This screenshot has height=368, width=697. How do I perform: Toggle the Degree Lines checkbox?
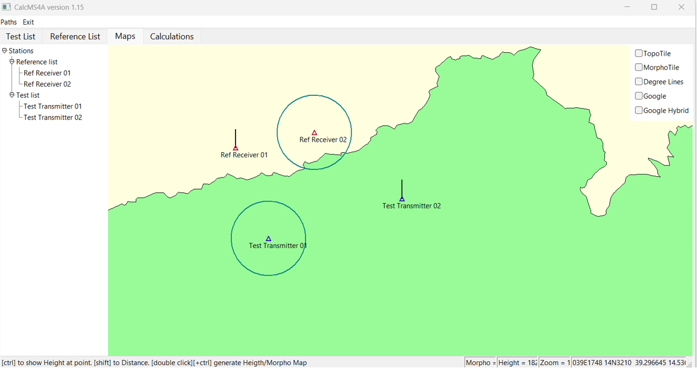tap(638, 82)
